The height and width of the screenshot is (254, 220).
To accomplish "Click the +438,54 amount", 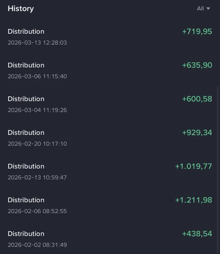I will 197,234.
